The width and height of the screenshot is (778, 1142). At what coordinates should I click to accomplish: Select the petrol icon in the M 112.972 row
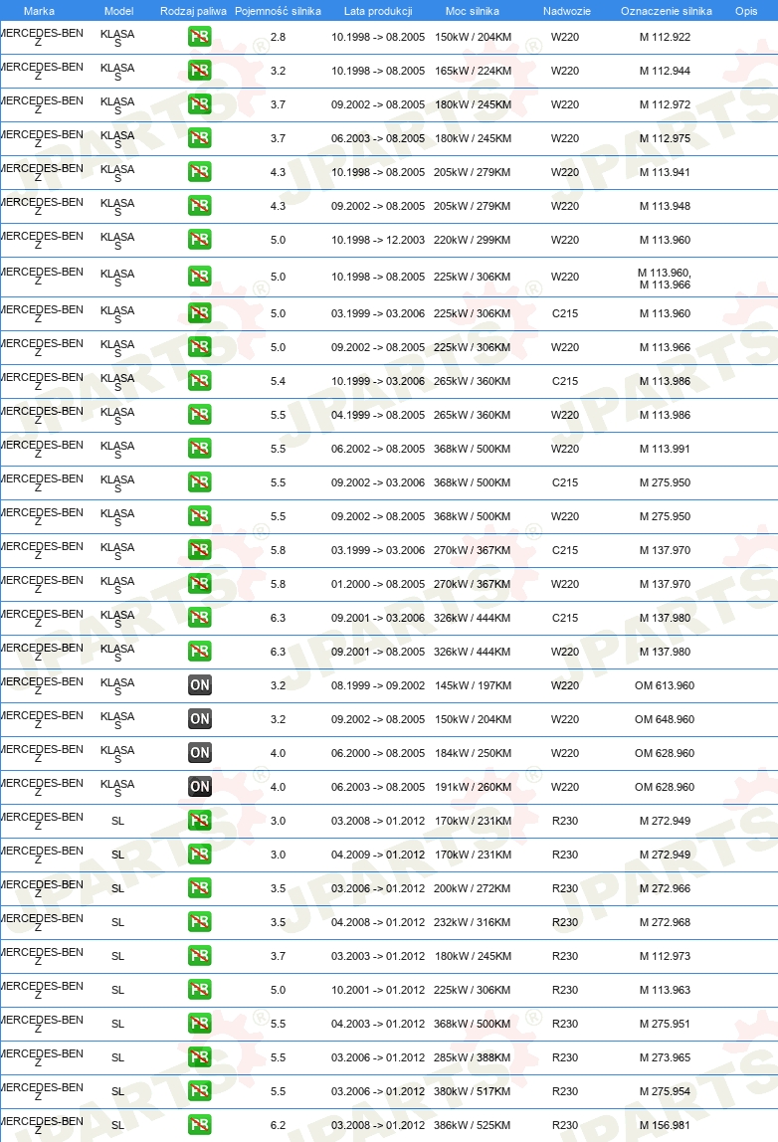click(200, 104)
